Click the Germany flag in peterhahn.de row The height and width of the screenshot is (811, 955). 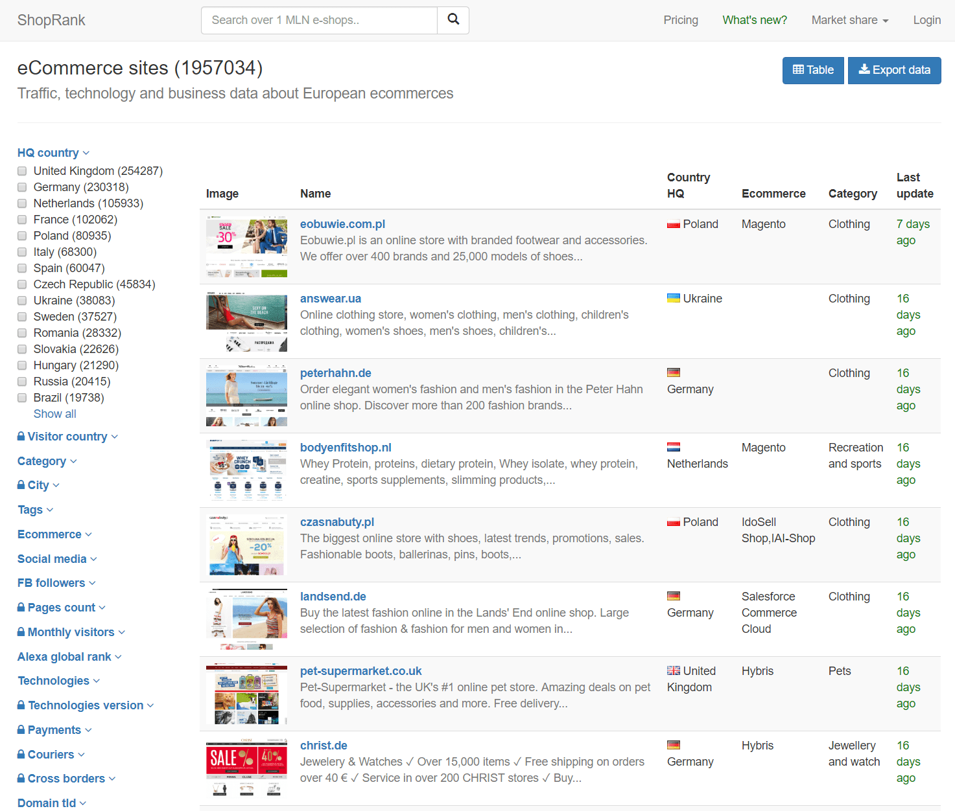click(x=674, y=372)
